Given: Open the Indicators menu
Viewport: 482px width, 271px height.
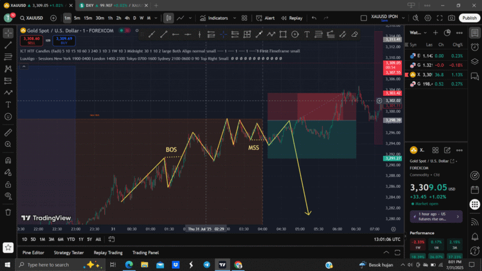Looking at the screenshot, I should point(214,18).
